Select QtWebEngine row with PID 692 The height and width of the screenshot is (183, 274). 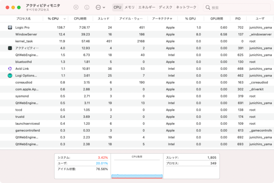click(137, 137)
